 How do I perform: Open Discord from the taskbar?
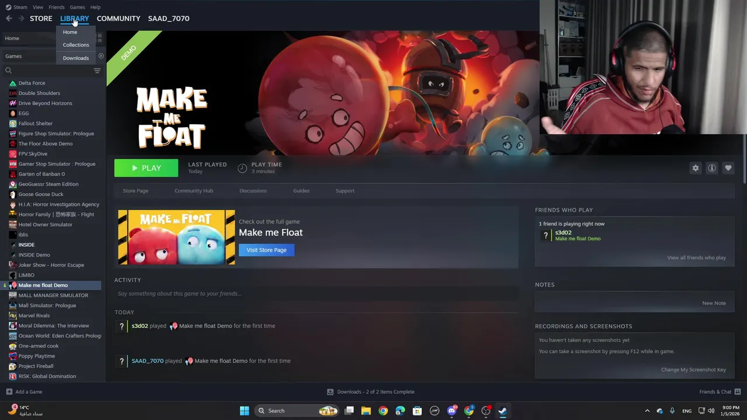click(452, 411)
